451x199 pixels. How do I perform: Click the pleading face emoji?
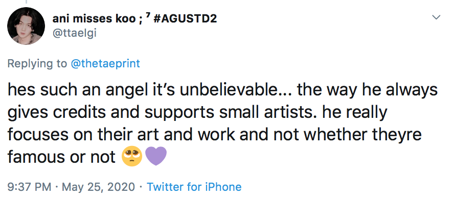pyautogui.click(x=132, y=157)
